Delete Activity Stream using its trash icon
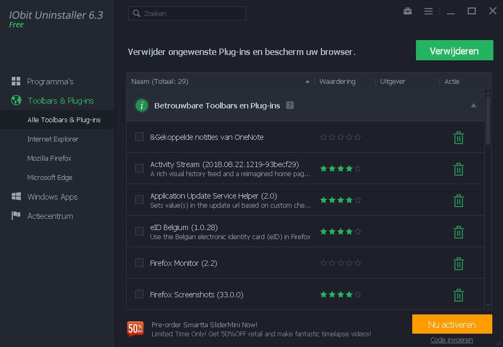This screenshot has height=347, width=503. [458, 169]
